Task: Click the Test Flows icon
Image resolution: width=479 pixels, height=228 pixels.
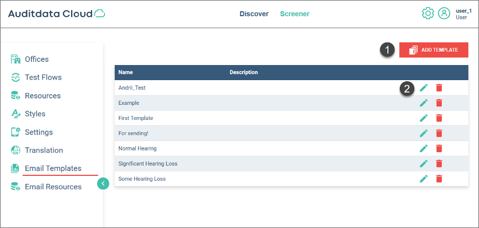Action: 16,77
